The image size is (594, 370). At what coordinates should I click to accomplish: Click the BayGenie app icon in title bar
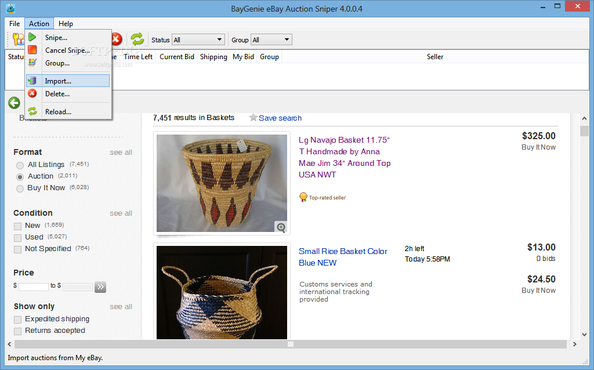point(10,8)
